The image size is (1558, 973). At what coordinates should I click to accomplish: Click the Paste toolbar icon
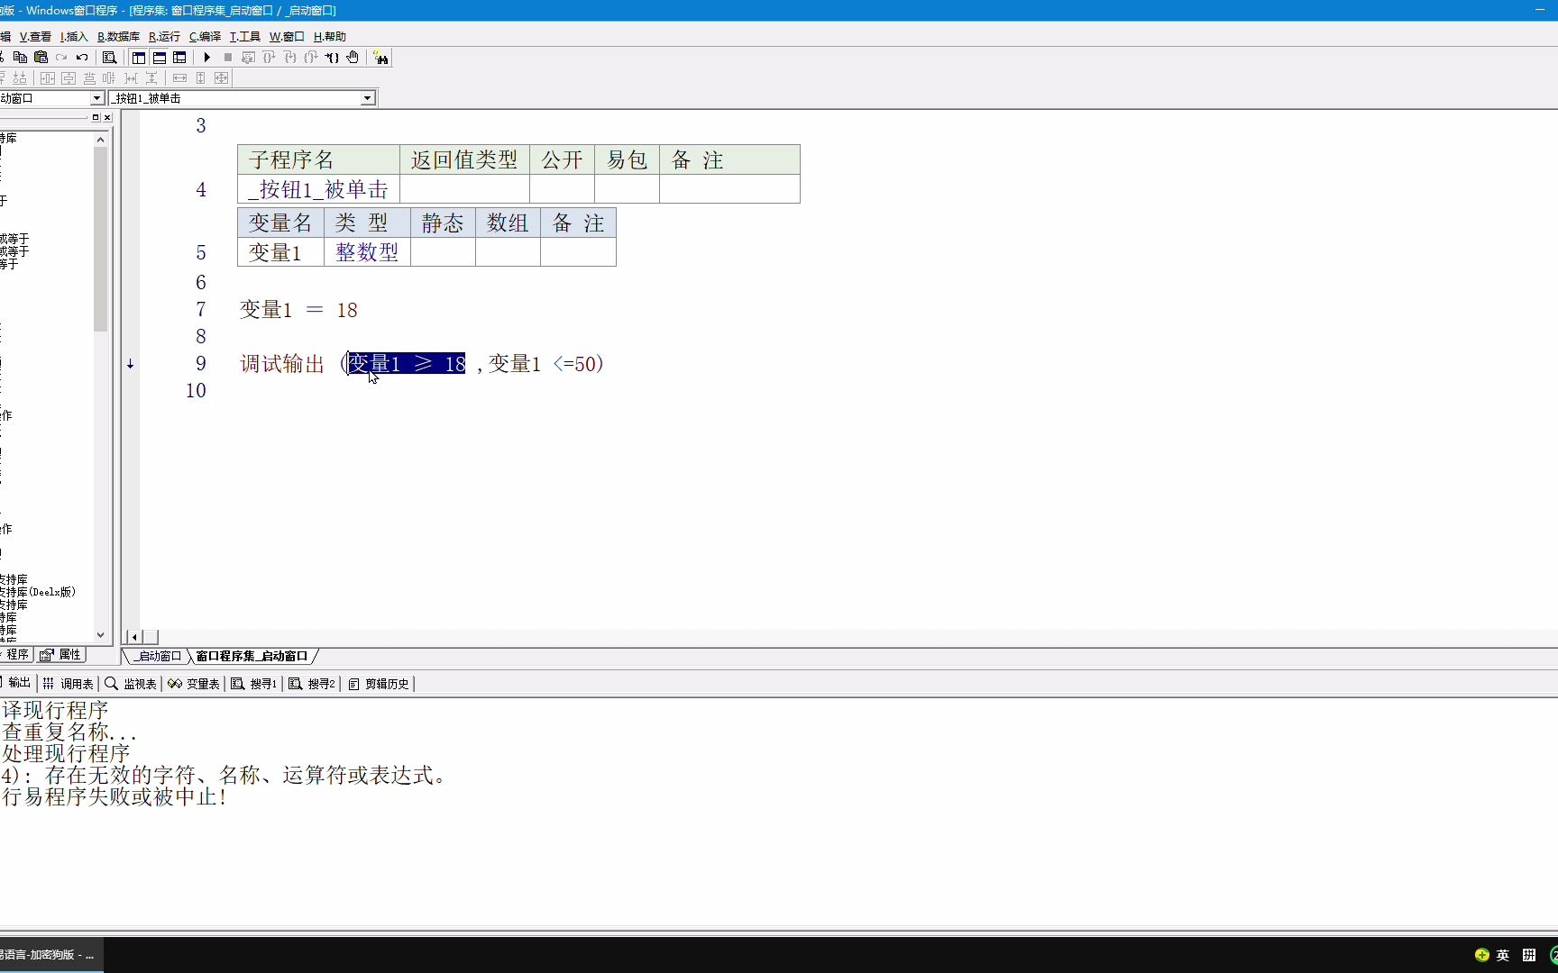tap(41, 57)
